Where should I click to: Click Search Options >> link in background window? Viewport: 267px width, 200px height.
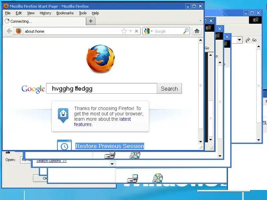click(51, 161)
